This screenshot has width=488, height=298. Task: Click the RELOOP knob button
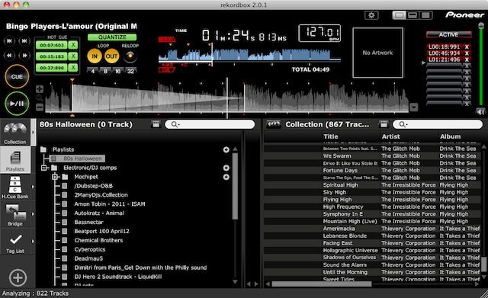click(130, 56)
